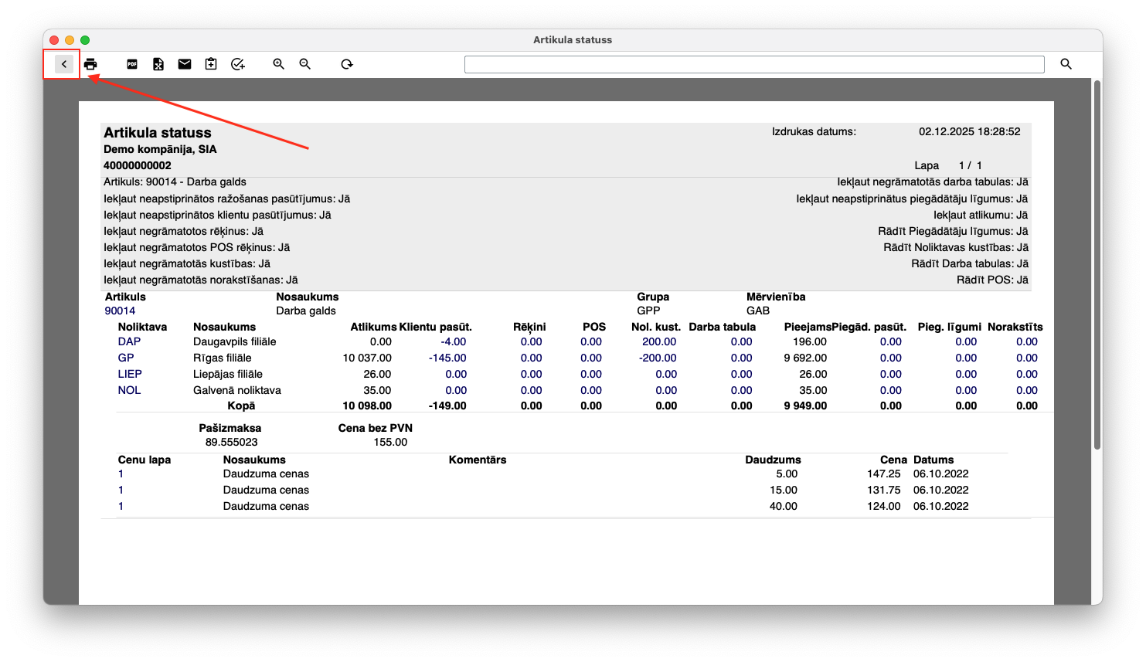This screenshot has width=1146, height=662.
Task: Print the Artikula statuss report
Action: pos(90,64)
